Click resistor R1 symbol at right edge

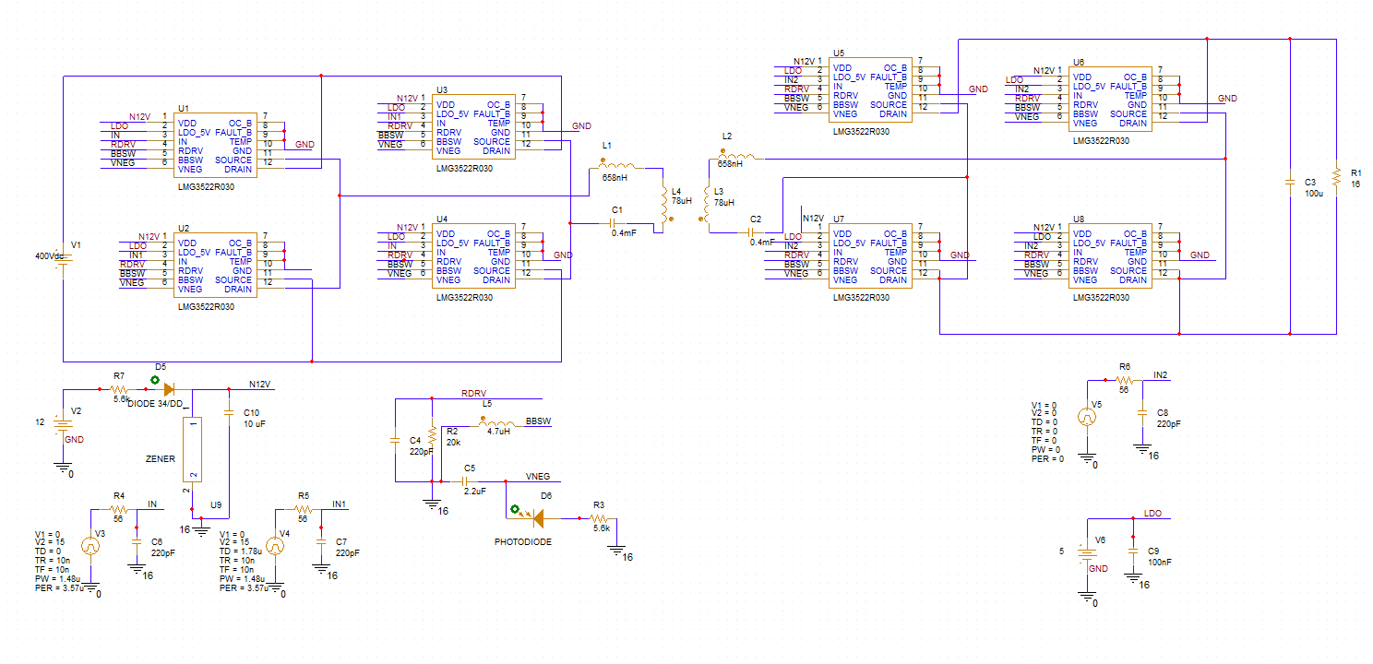point(1335,177)
